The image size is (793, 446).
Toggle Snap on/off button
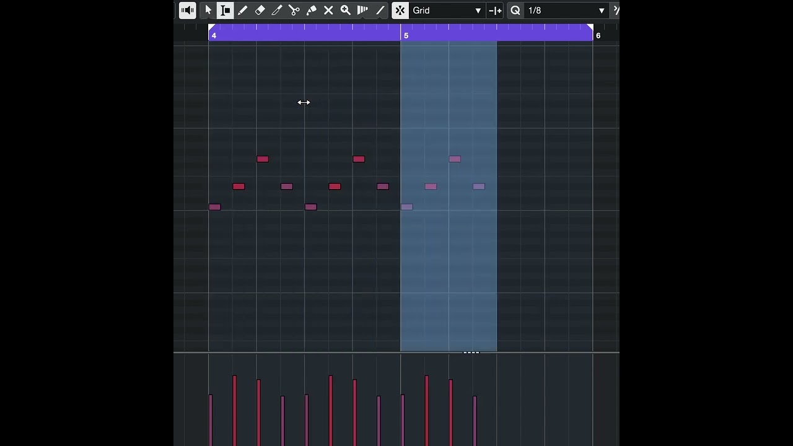400,10
